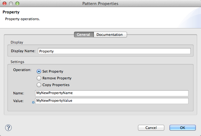Click the bold Property heading
The width and height of the screenshot is (201, 136).
pos(11,12)
